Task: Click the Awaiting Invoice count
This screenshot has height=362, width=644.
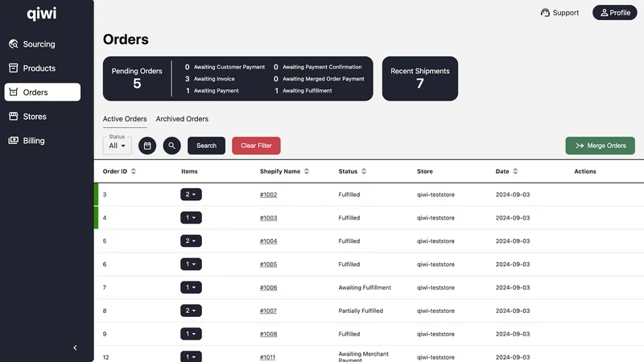Action: pyautogui.click(x=187, y=79)
